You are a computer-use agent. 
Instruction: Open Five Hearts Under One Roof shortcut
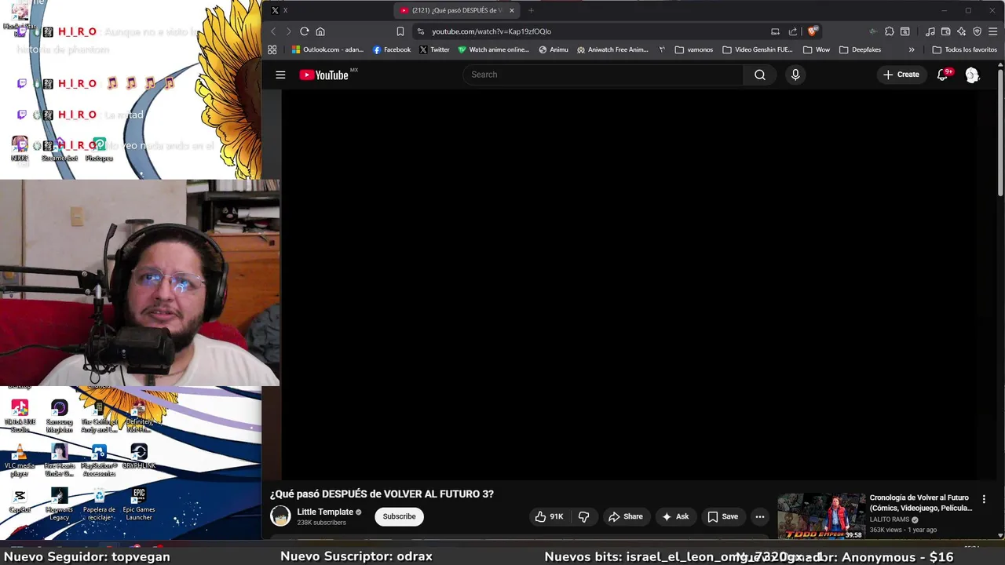point(59,461)
